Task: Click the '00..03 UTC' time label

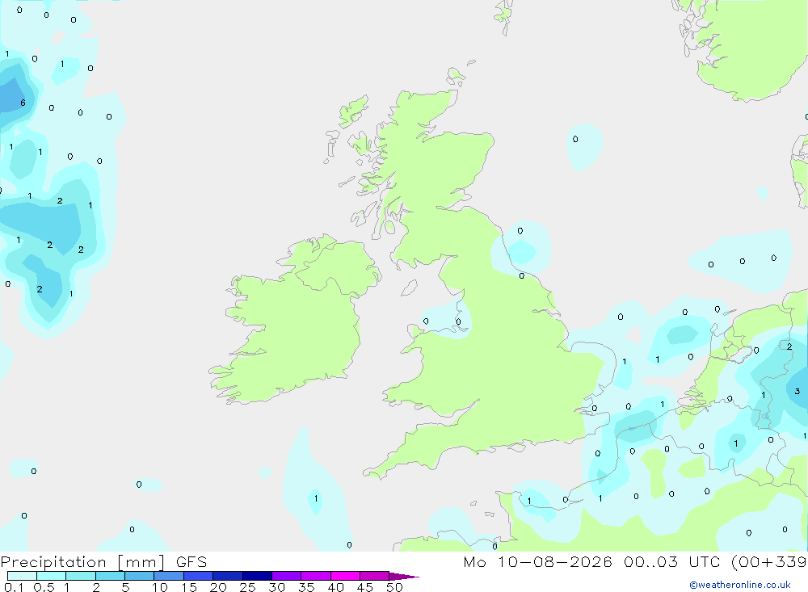Action: (x=671, y=561)
